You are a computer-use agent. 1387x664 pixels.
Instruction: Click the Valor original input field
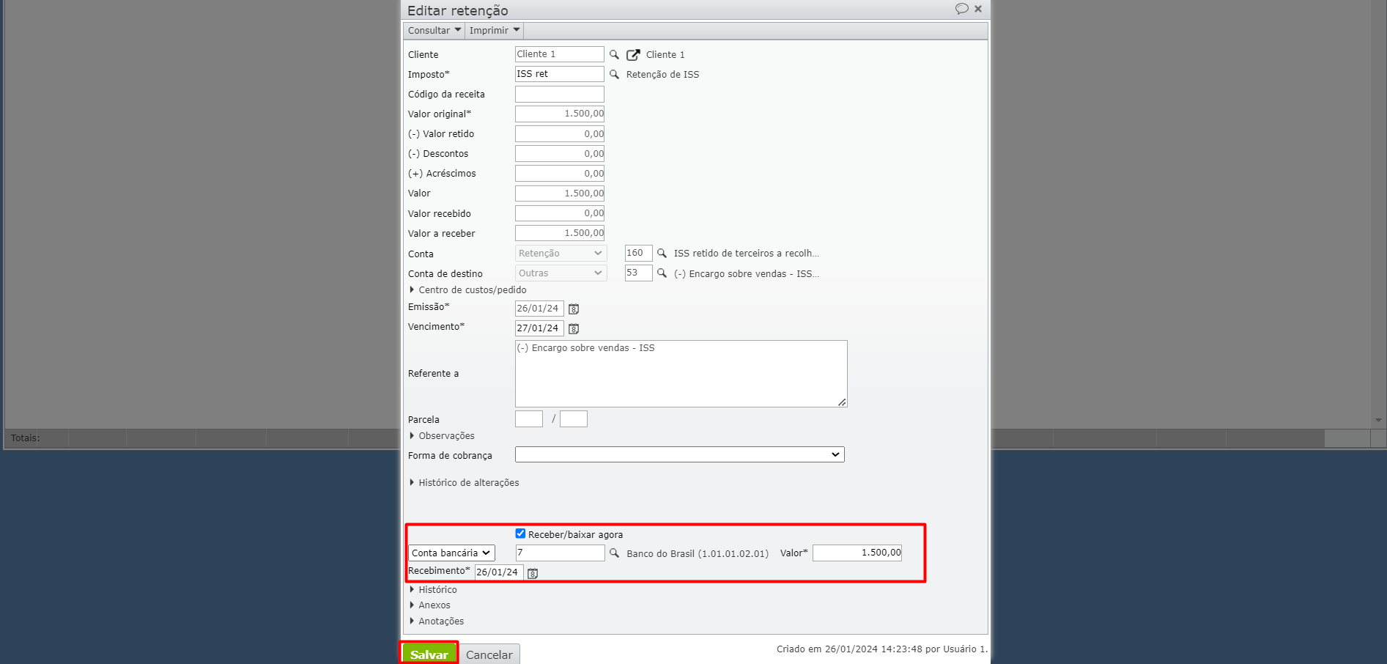click(560, 114)
